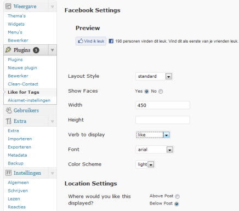Screen dimensions: 239x211
Task: Open the Verb to display dropdown
Action: pyautogui.click(x=153, y=135)
